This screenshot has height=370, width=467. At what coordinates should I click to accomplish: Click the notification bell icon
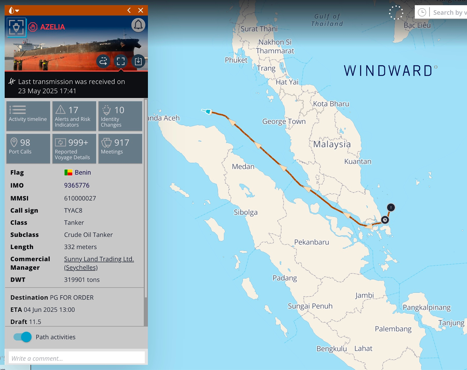138,25
